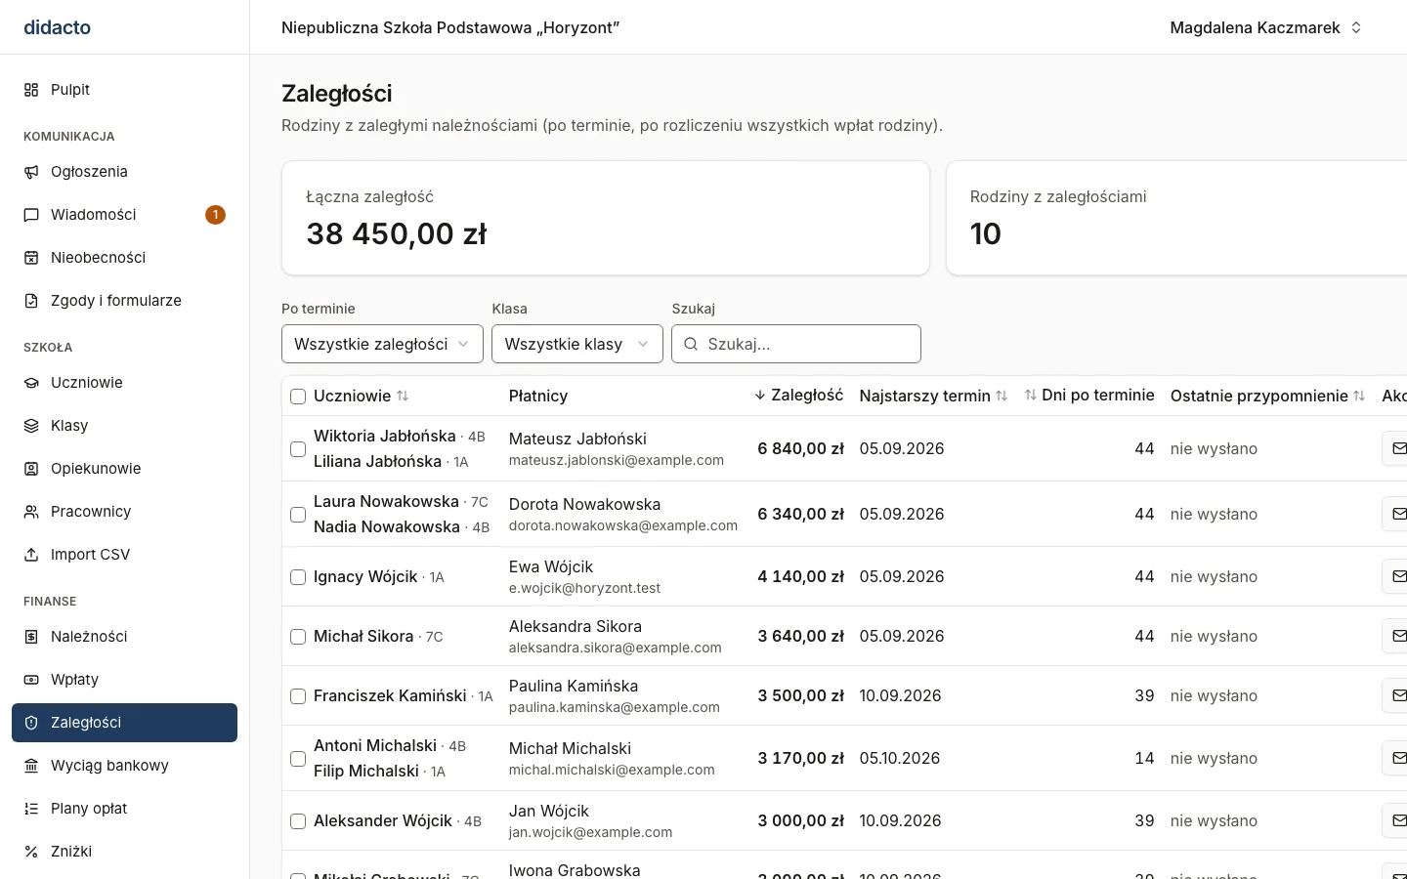Tick the Franciszek Kamiński row checkbox

coord(298,696)
